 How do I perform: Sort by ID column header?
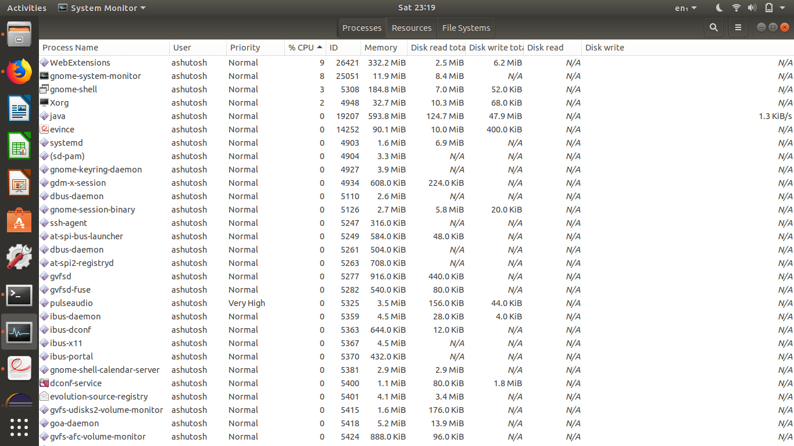click(x=343, y=48)
